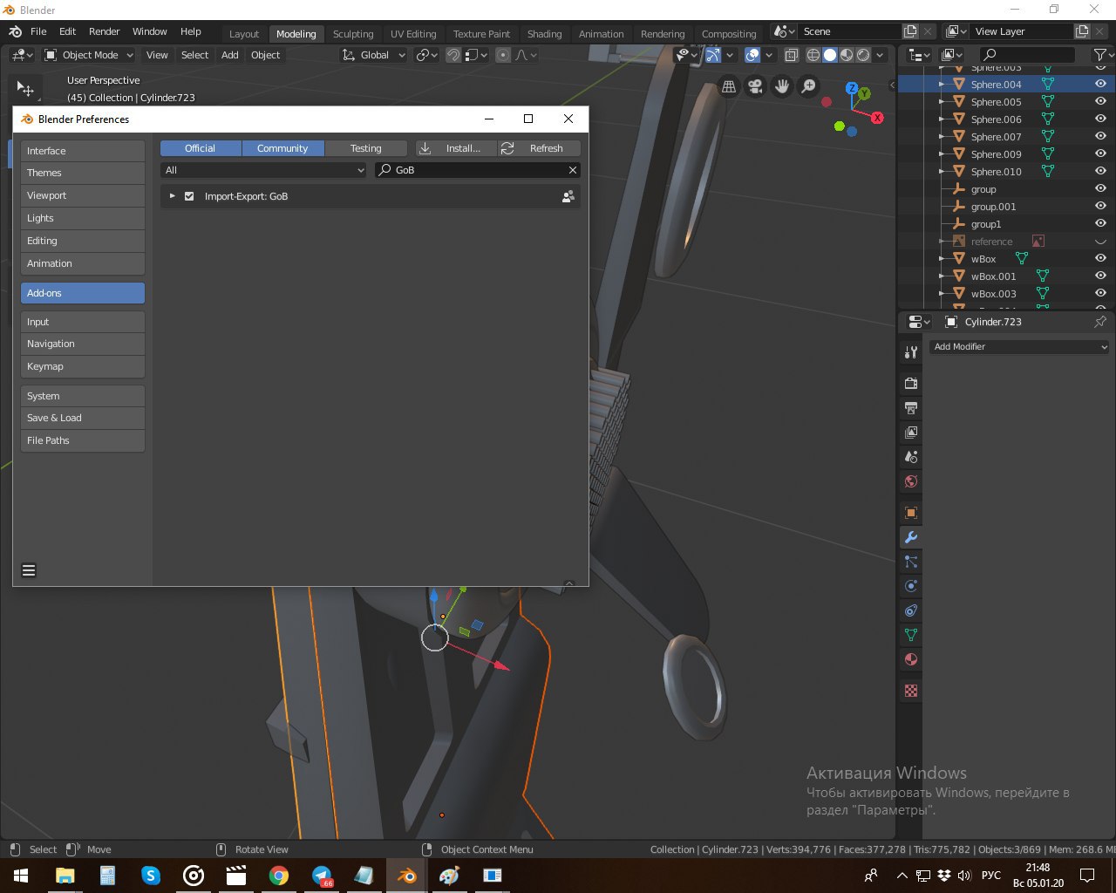This screenshot has height=893, width=1116.
Task: Open Telegram from the Windows taskbar
Action: (x=322, y=876)
